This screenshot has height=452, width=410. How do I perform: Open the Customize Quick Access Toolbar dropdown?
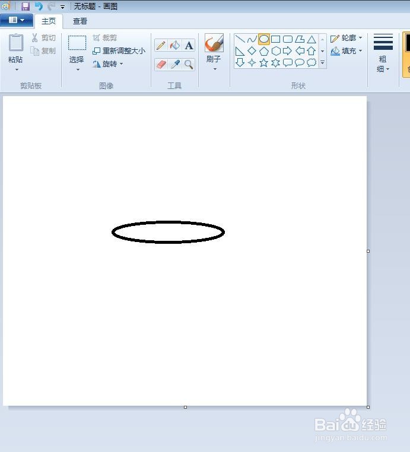[62, 7]
